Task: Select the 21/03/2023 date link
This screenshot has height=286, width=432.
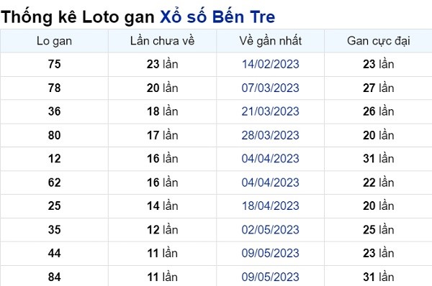Action: (x=270, y=111)
